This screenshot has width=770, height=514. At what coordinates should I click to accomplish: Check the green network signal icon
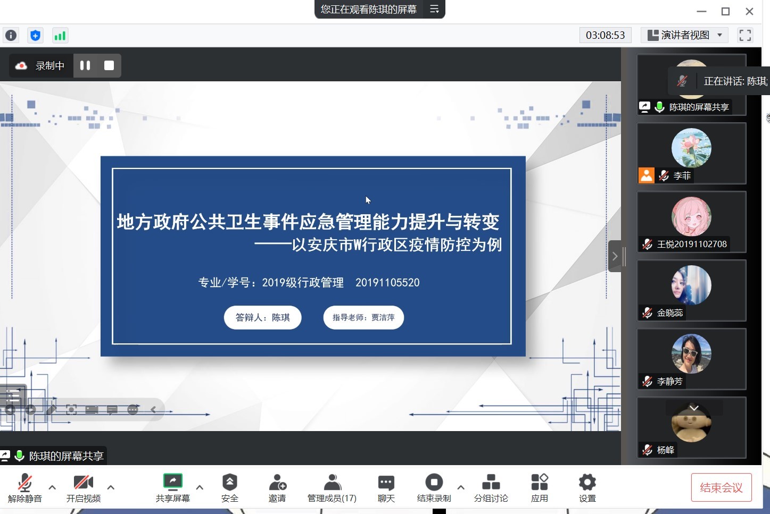point(60,36)
